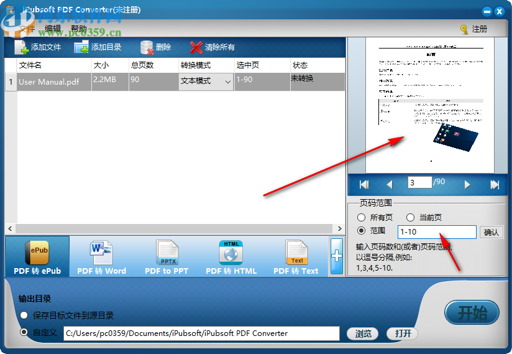Open the Help (帮助) menu

[x=79, y=29]
